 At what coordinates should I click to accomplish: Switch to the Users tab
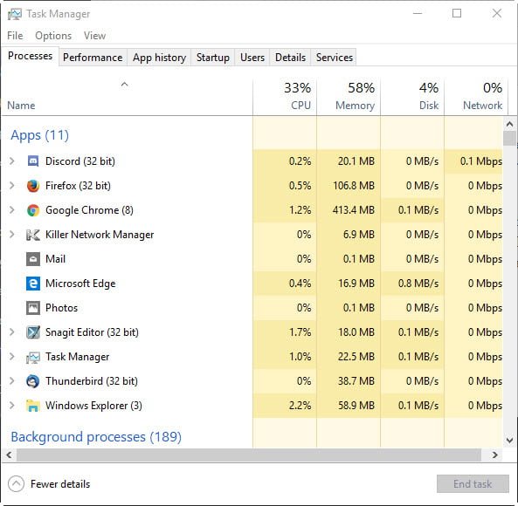252,58
